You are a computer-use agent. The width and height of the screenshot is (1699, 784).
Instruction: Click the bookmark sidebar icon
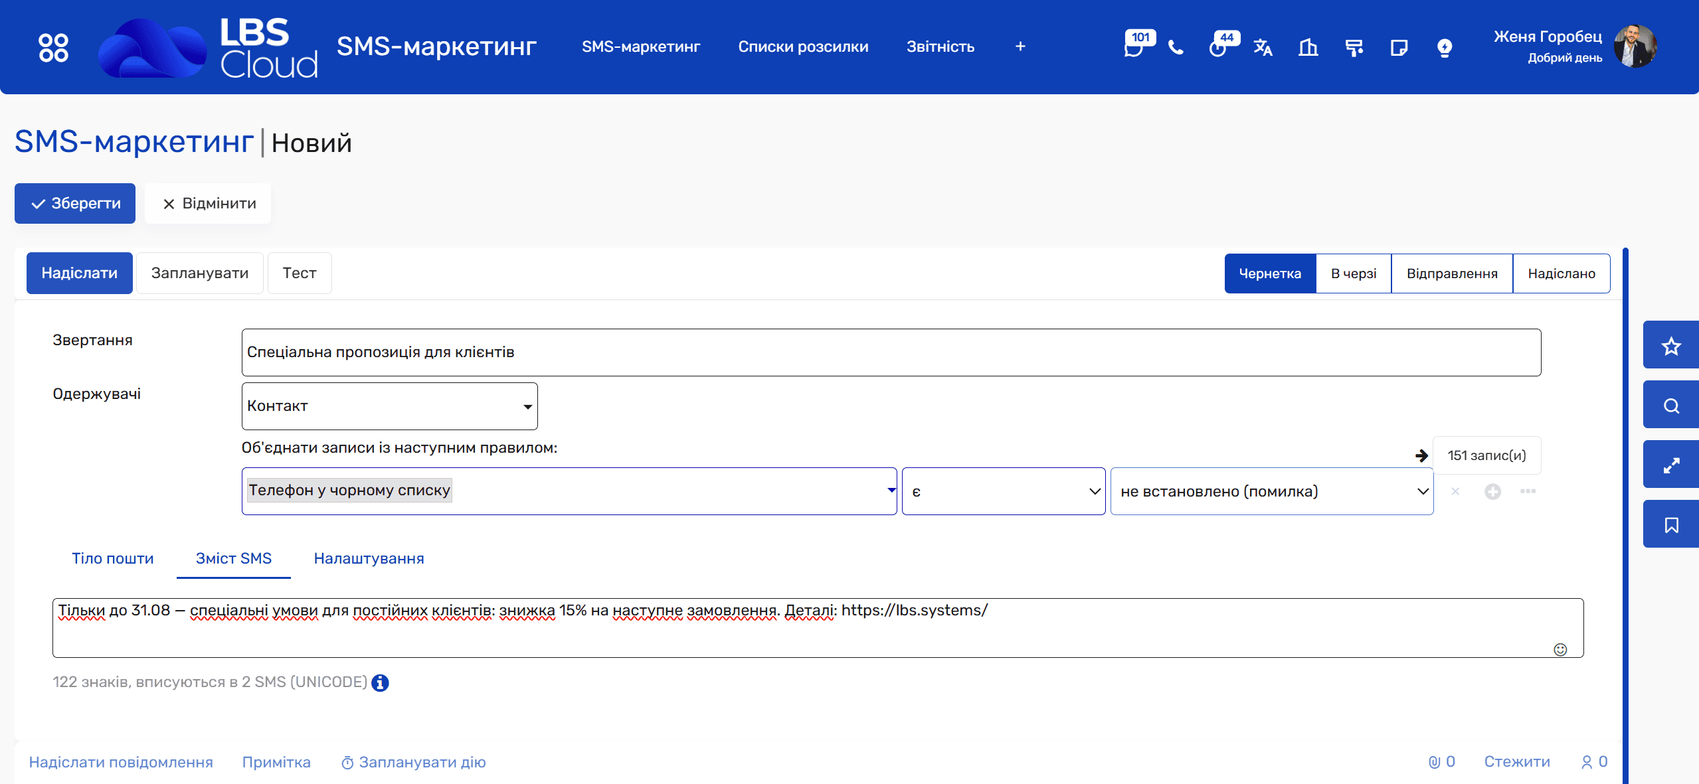click(x=1670, y=524)
